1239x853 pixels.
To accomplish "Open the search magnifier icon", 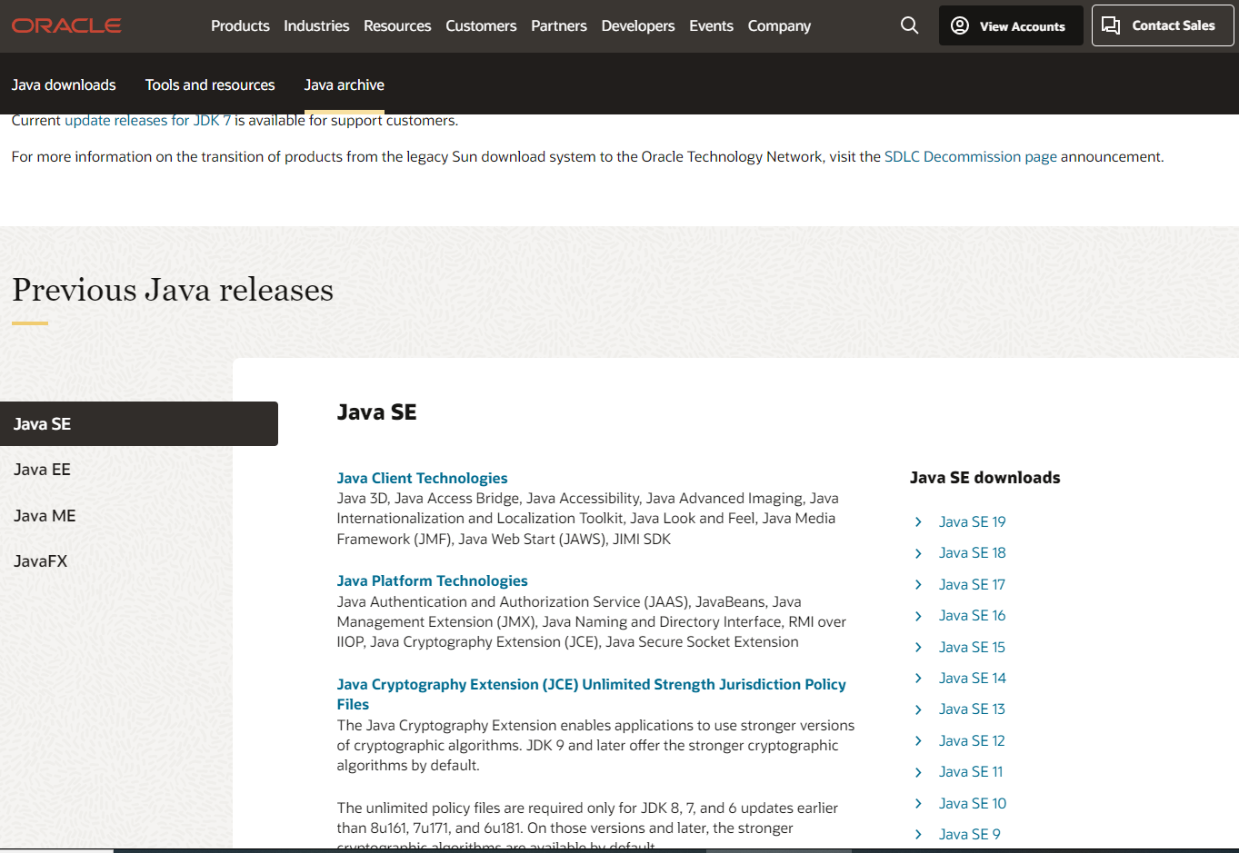I will coord(909,25).
